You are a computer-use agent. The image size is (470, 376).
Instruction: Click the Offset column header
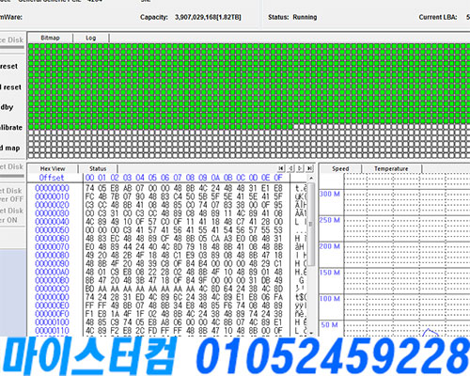coord(52,178)
